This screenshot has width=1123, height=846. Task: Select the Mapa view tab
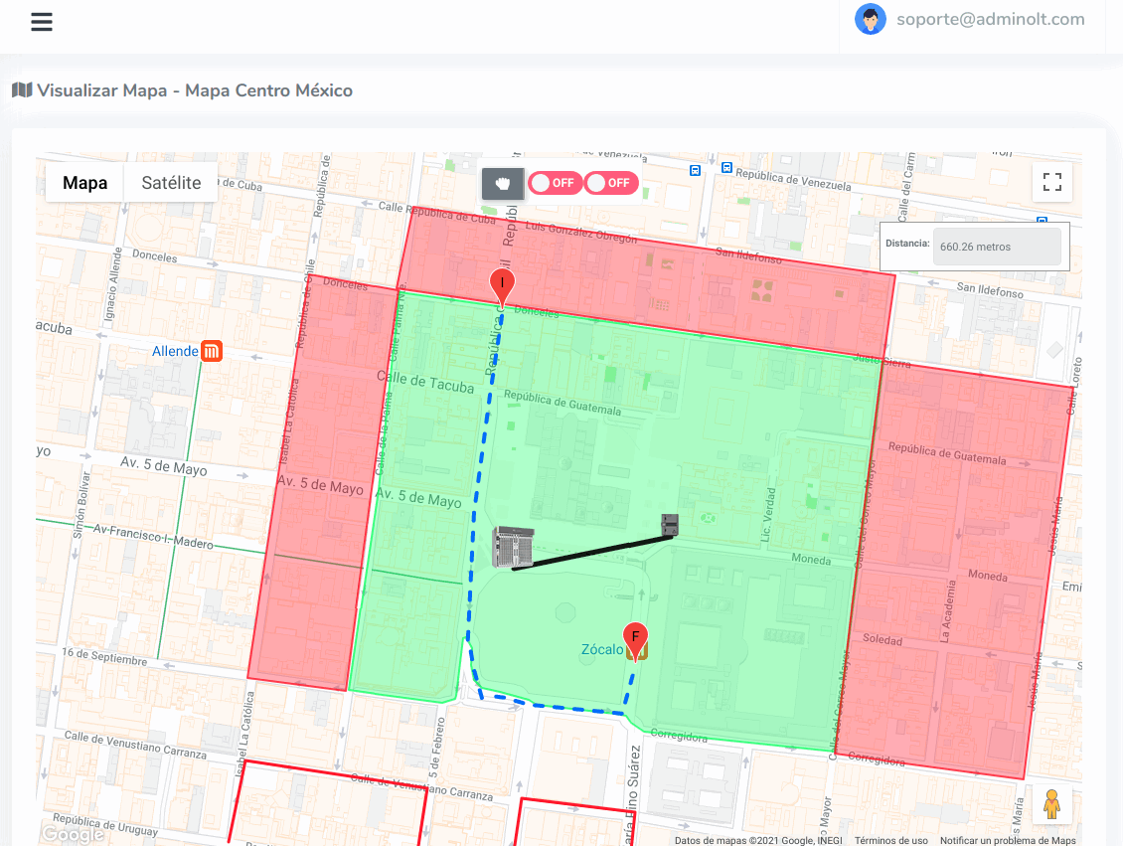pos(84,182)
